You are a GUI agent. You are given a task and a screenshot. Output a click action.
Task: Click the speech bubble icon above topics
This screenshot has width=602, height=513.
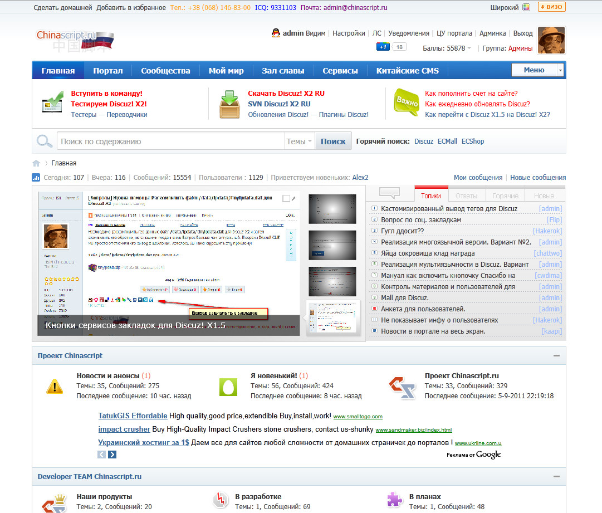(389, 193)
